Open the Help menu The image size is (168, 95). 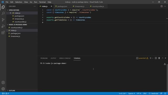click(49, 2)
